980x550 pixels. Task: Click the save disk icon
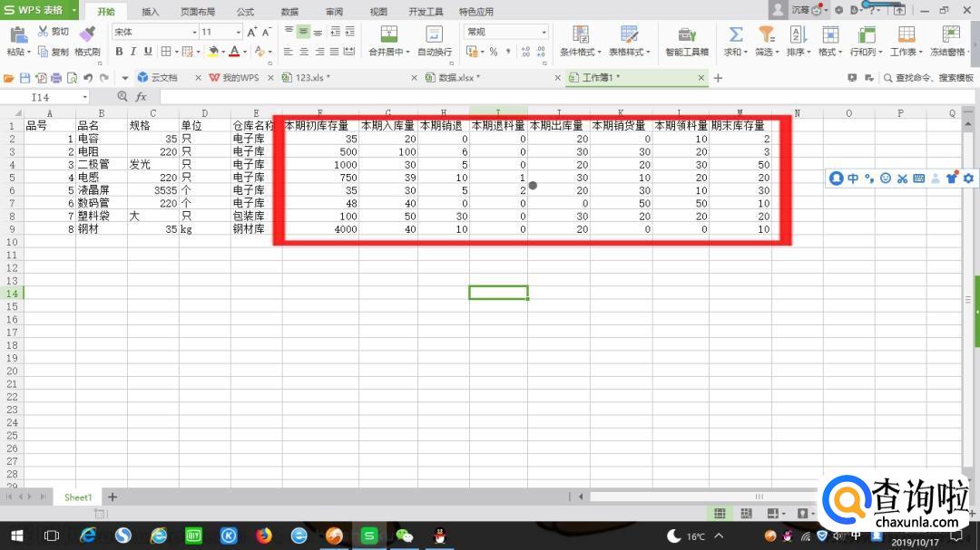click(25, 78)
